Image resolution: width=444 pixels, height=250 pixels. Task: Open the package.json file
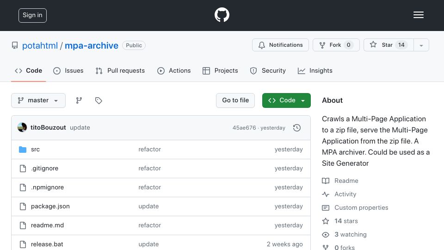click(50, 206)
